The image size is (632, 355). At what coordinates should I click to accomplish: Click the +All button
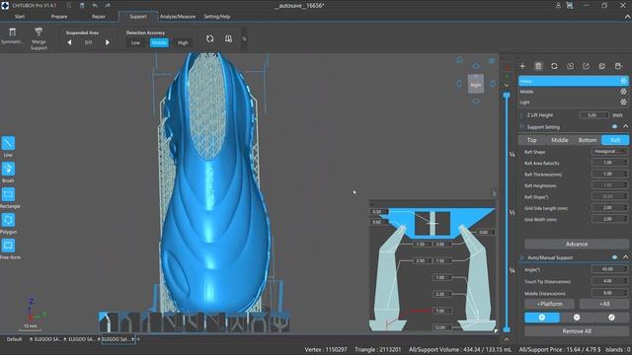point(603,304)
